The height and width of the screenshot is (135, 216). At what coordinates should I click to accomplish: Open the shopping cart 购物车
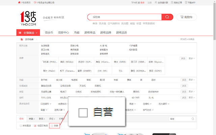pos(187,17)
